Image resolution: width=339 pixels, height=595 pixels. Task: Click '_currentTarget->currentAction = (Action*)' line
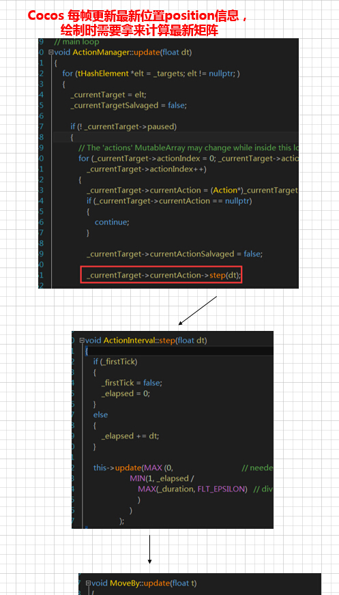(x=192, y=190)
